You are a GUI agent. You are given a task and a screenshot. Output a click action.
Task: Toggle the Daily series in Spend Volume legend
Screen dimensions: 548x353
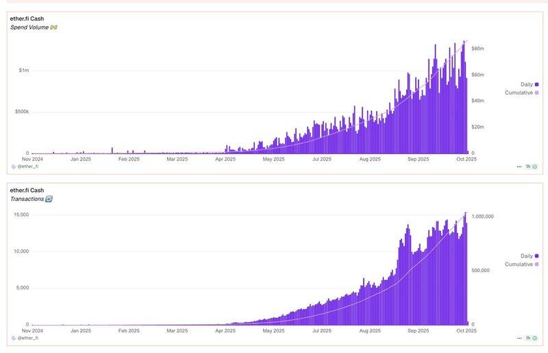(x=526, y=84)
